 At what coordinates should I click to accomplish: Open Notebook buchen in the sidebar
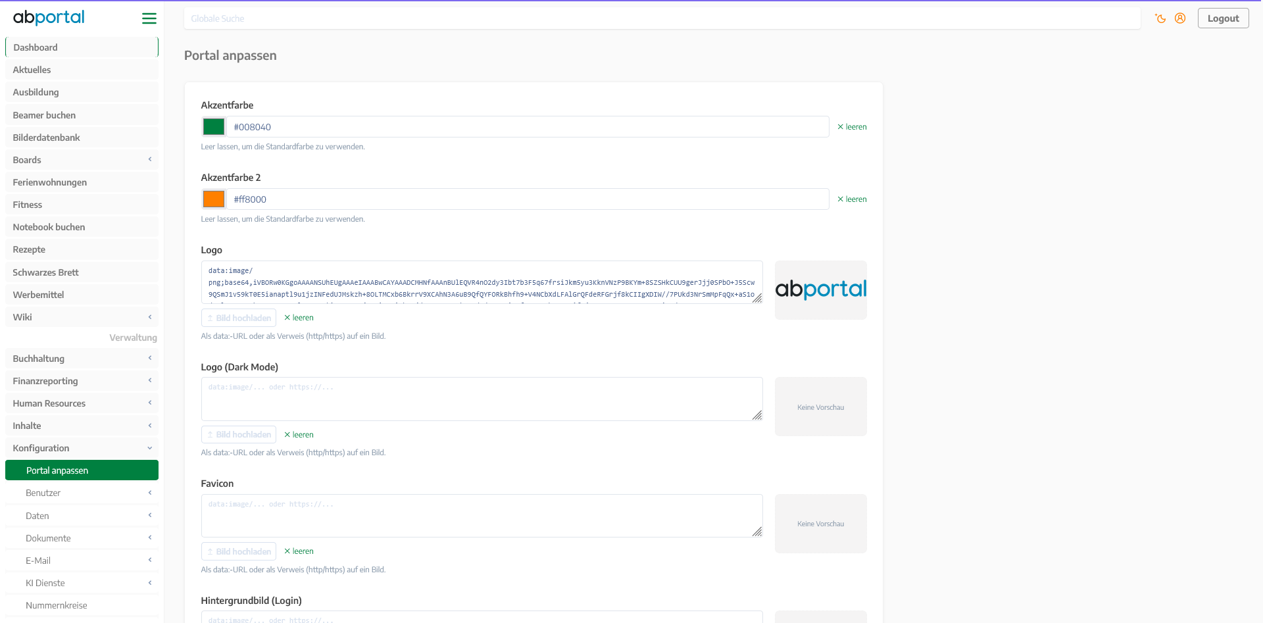pos(82,227)
